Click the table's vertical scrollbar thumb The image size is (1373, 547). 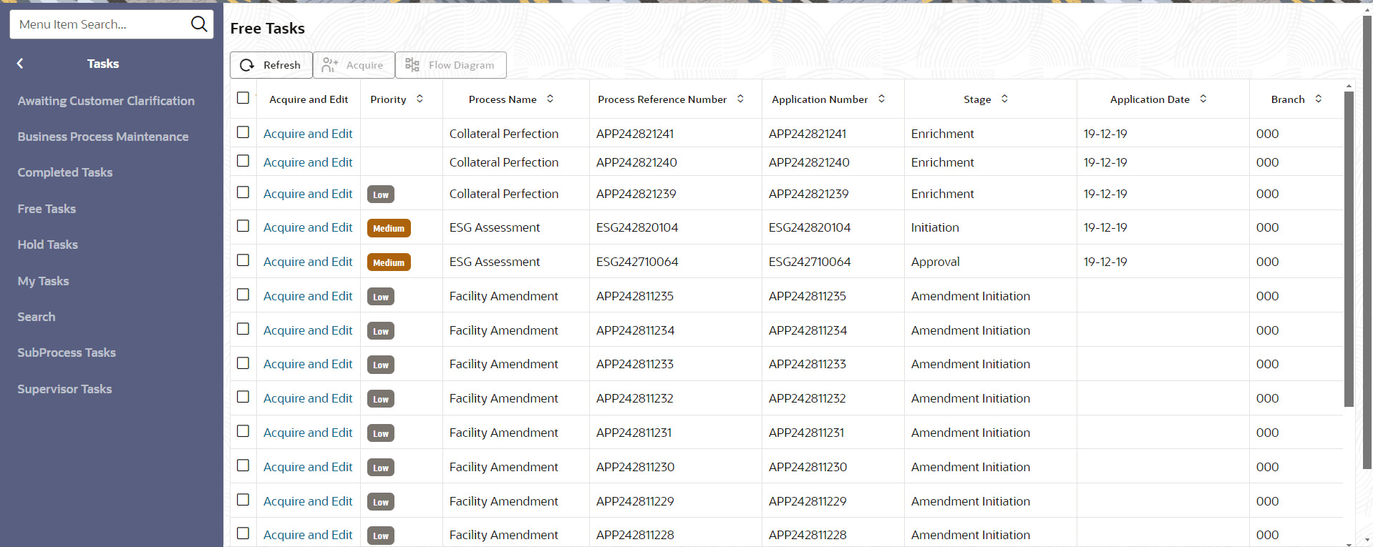pyautogui.click(x=1349, y=249)
